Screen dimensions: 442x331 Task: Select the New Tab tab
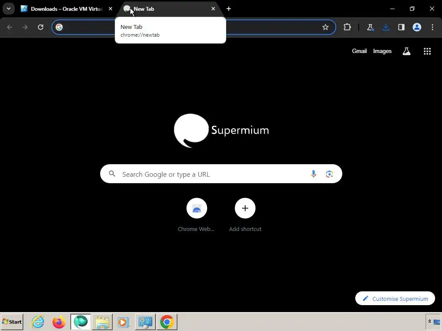(x=170, y=9)
